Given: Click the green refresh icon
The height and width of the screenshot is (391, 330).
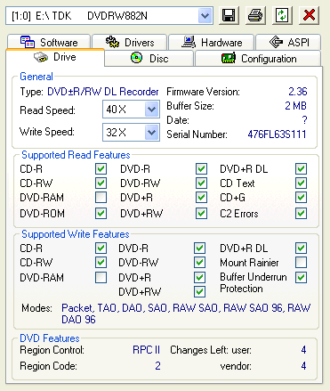Looking at the screenshot, I should click(x=282, y=15).
